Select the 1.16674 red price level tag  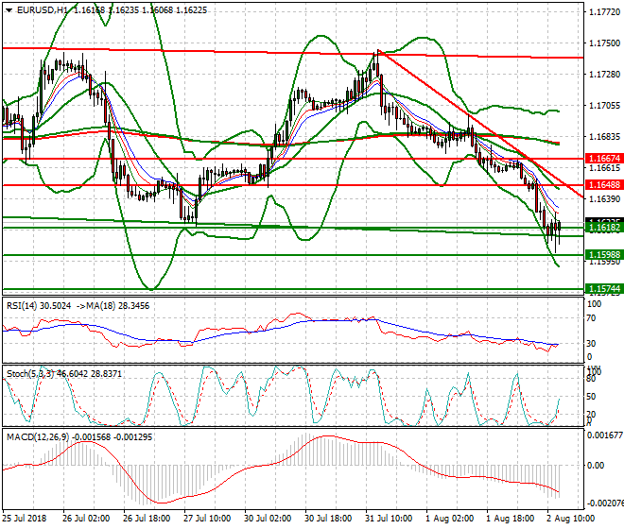pyautogui.click(x=603, y=159)
